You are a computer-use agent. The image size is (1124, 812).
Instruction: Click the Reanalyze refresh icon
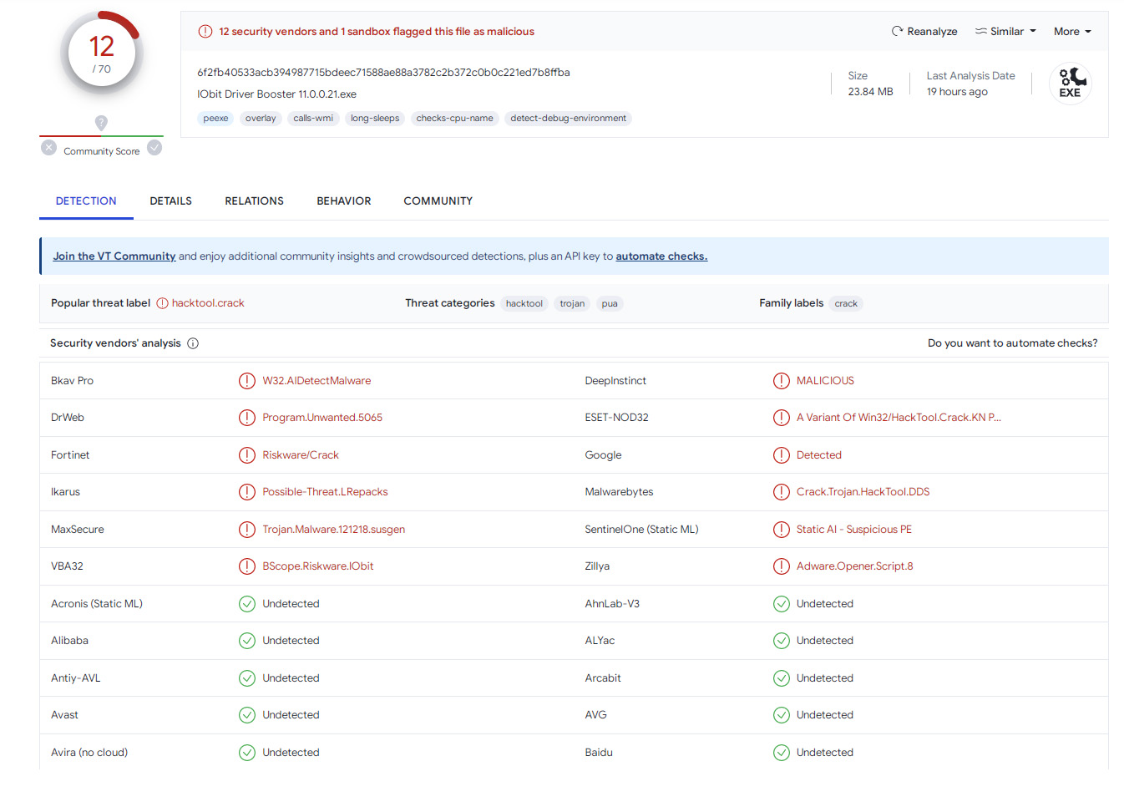pos(897,31)
